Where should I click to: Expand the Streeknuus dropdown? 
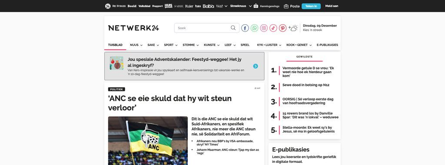[x=241, y=6]
